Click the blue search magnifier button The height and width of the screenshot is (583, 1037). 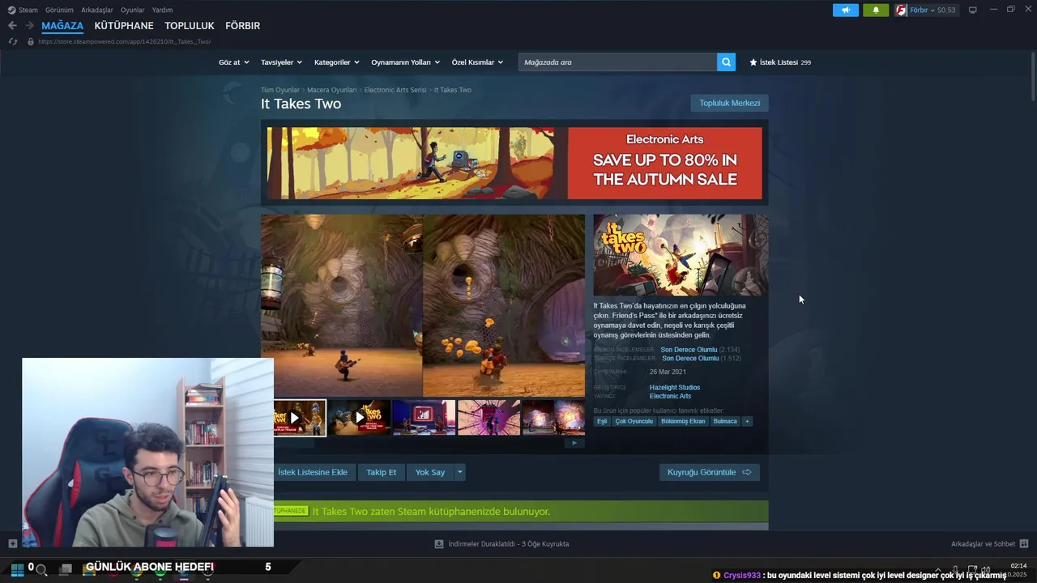(x=726, y=62)
